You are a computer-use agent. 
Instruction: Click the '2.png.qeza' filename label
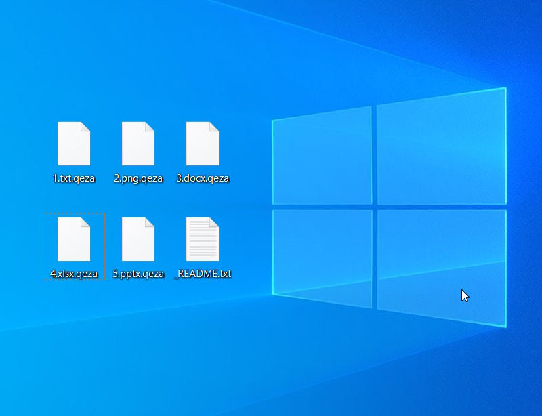(x=138, y=179)
